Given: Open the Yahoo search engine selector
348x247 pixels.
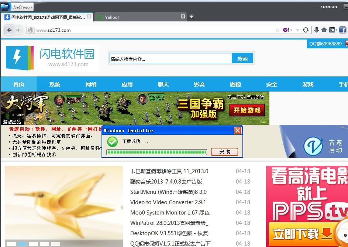Looking at the screenshot, I should pyautogui.click(x=287, y=30).
